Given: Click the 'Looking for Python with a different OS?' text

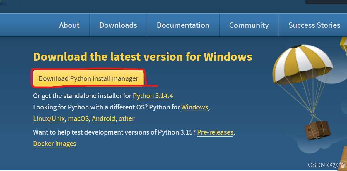Looking at the screenshot, I should coord(90,107).
